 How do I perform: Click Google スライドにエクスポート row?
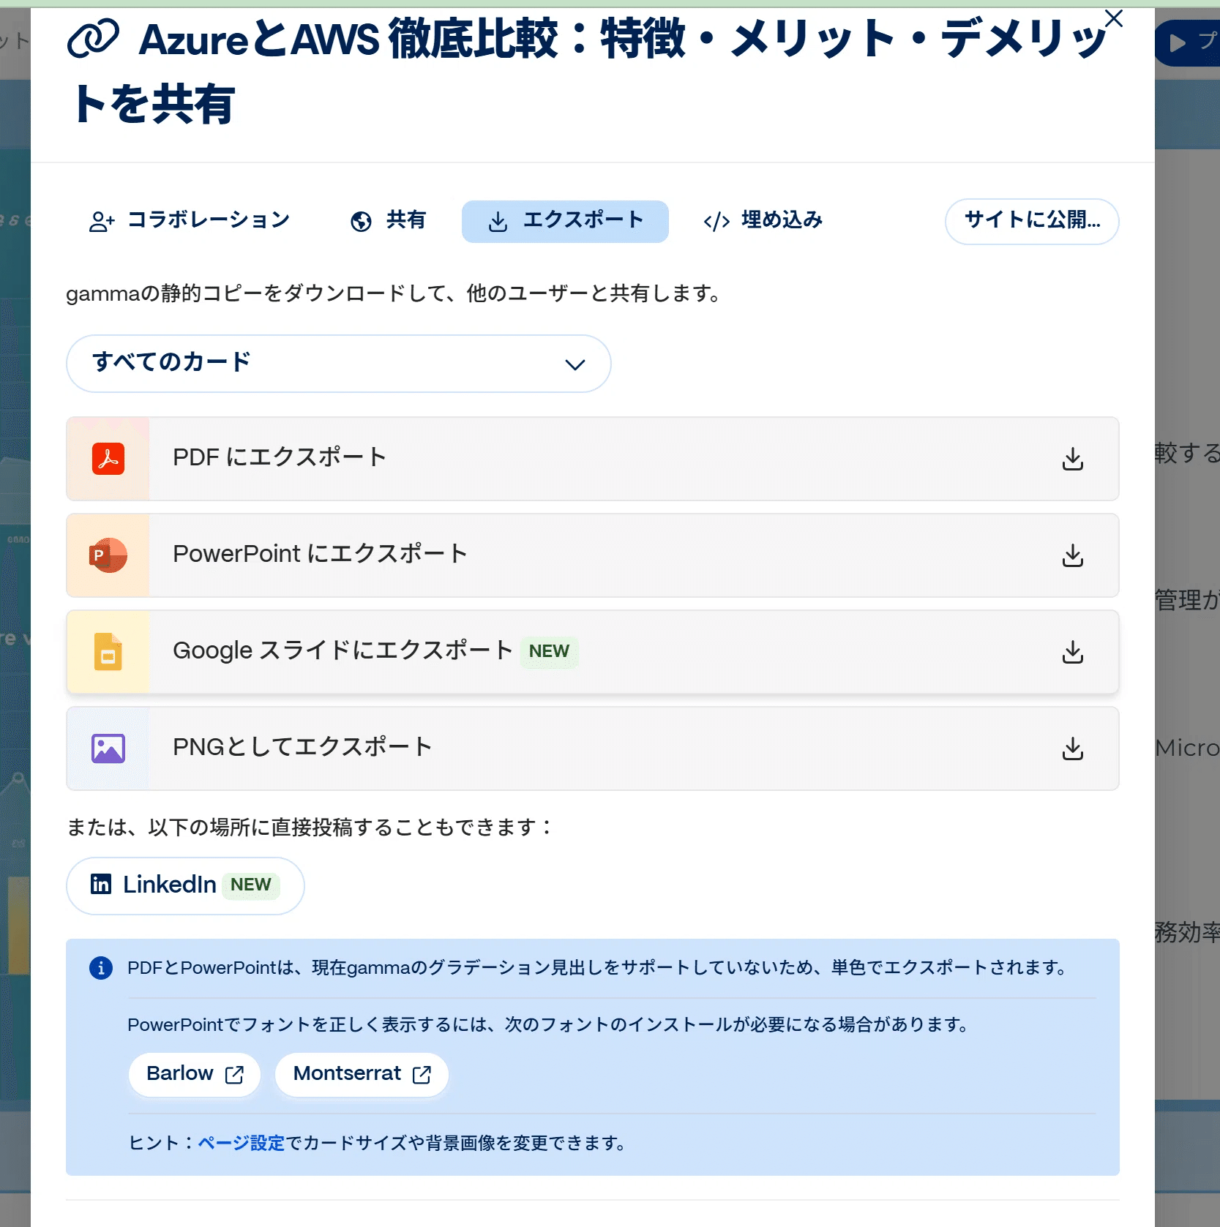(x=593, y=652)
